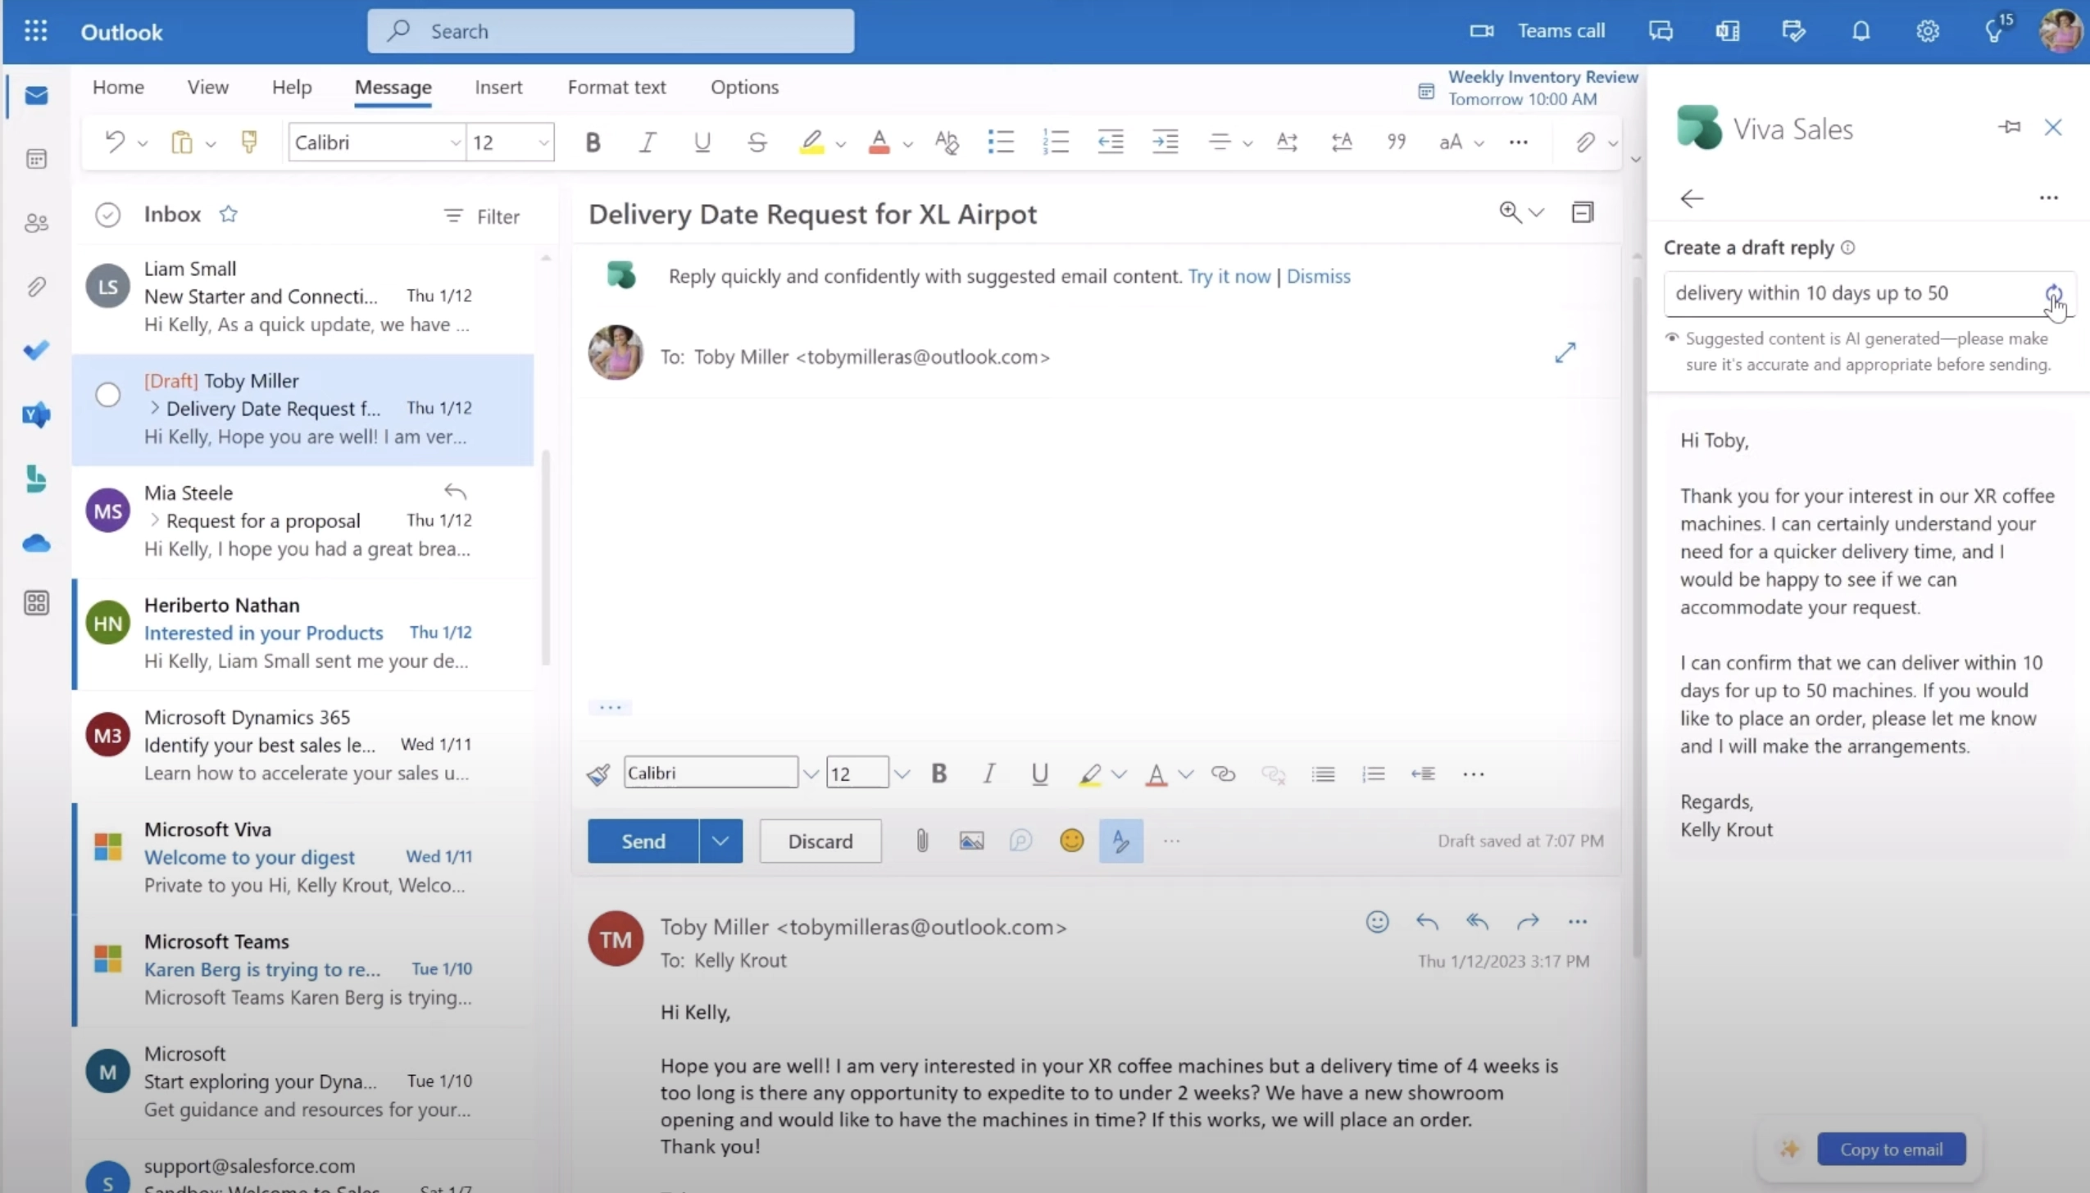Open Bookings app in left sidebar
The height and width of the screenshot is (1193, 2090).
36,479
